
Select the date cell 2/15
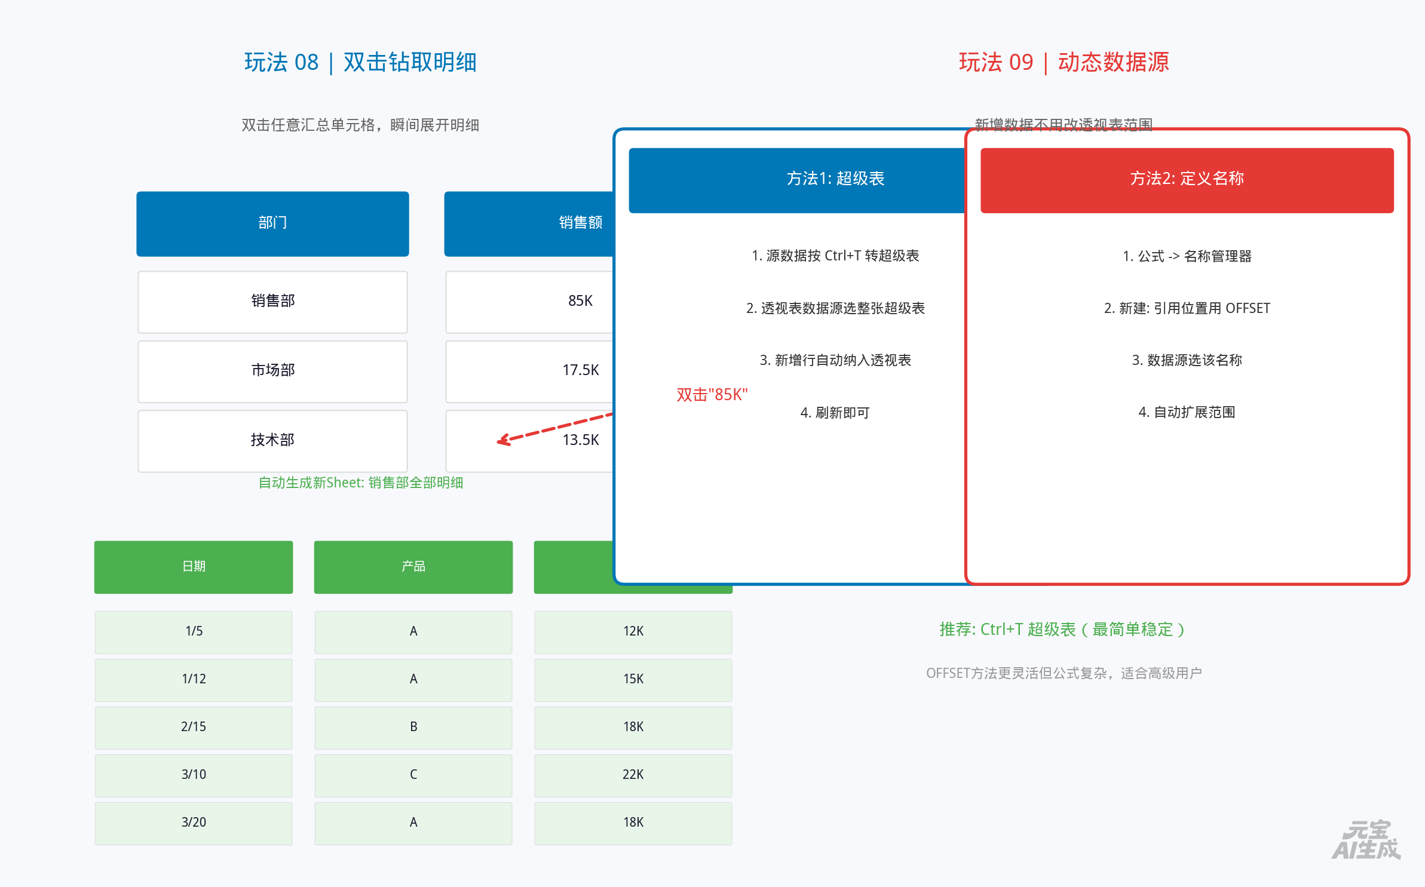coord(194,728)
